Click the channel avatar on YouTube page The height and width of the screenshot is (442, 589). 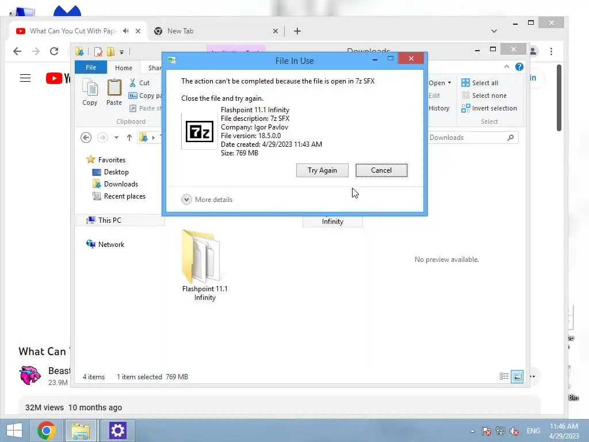pyautogui.click(x=30, y=375)
